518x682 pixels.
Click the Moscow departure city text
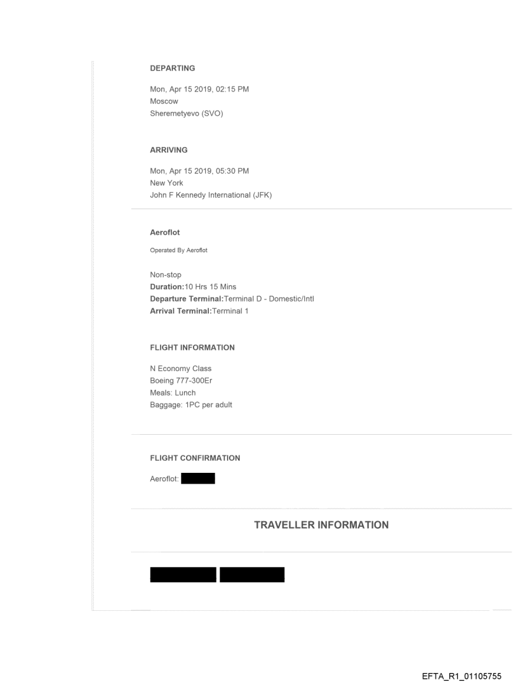point(164,101)
